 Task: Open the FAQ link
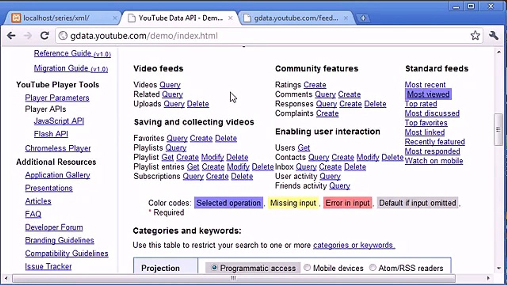(33, 214)
